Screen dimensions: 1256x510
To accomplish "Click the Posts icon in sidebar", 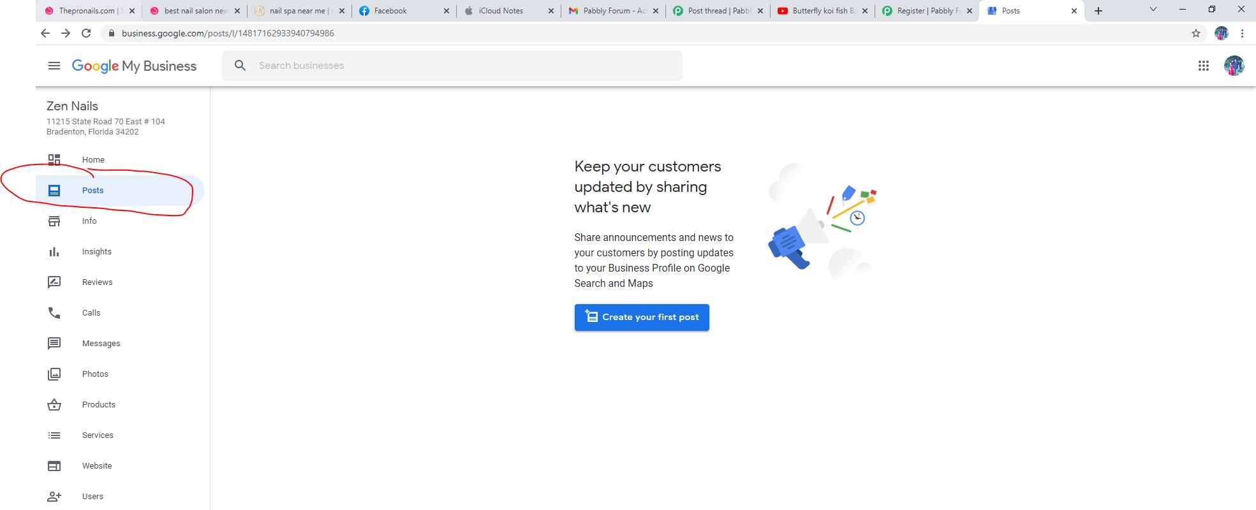I will [54, 190].
